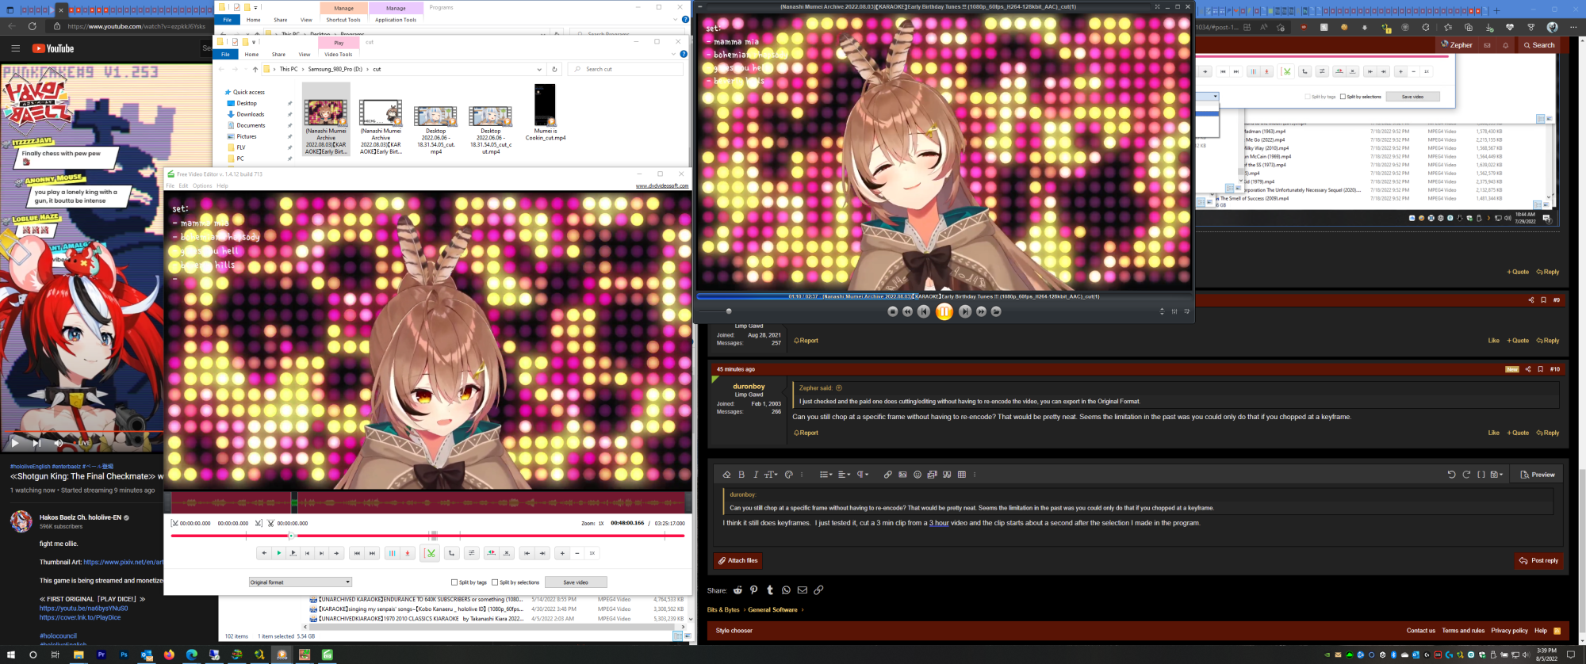This screenshot has height=664, width=1586.
Task: Stop playback in the media player
Action: point(892,311)
